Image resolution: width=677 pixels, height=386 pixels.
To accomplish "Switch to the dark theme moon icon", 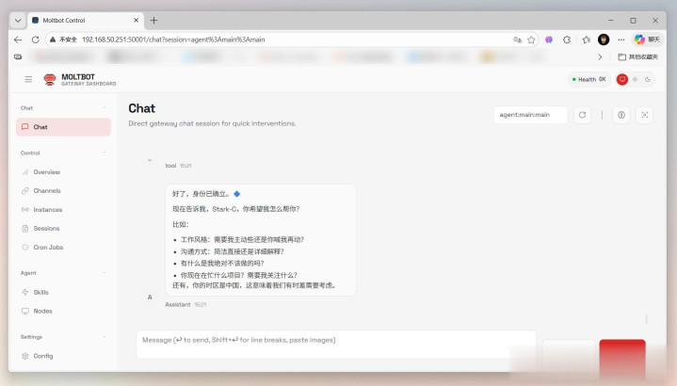I will coord(649,80).
